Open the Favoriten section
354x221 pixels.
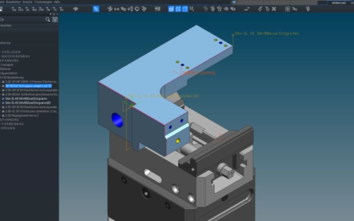(6, 26)
